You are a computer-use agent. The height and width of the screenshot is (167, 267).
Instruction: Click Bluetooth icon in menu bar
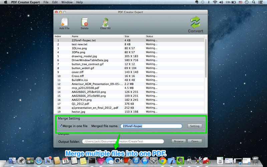[x=209, y=2]
